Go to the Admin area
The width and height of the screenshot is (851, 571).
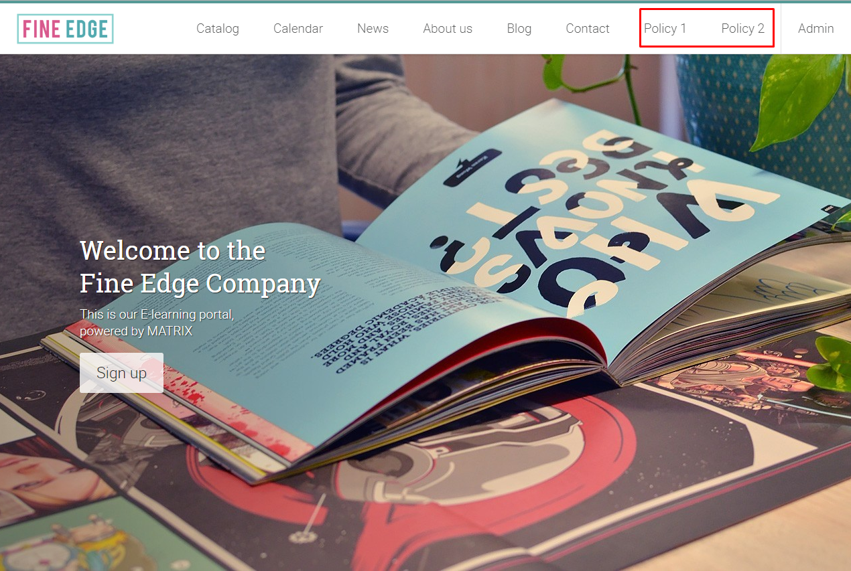816,29
